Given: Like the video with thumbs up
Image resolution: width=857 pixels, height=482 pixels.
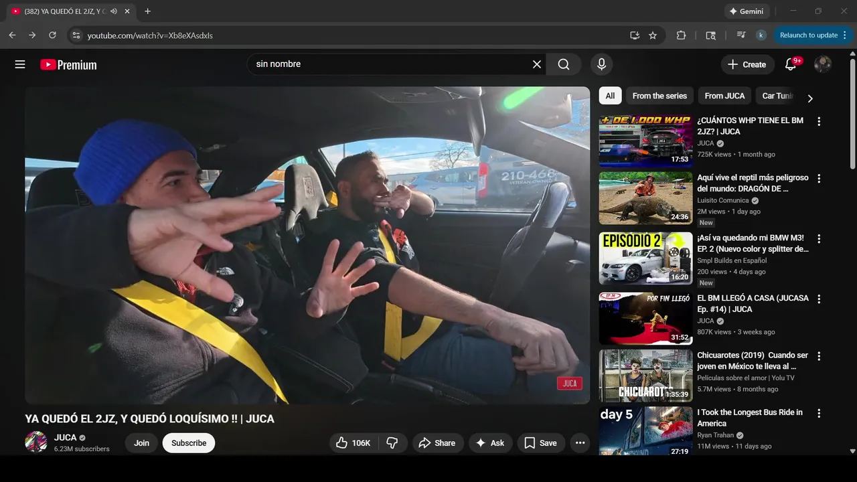Looking at the screenshot, I should pyautogui.click(x=354, y=443).
